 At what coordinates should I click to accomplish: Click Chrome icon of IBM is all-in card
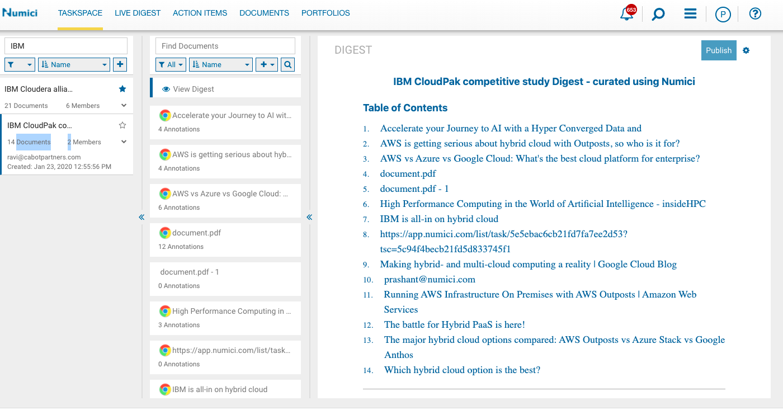click(x=165, y=389)
